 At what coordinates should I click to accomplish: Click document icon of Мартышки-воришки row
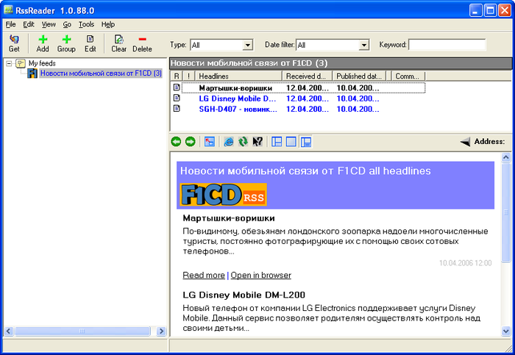pyautogui.click(x=177, y=87)
